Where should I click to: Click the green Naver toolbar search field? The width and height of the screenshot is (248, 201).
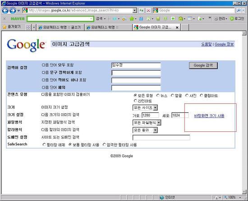point(60,19)
